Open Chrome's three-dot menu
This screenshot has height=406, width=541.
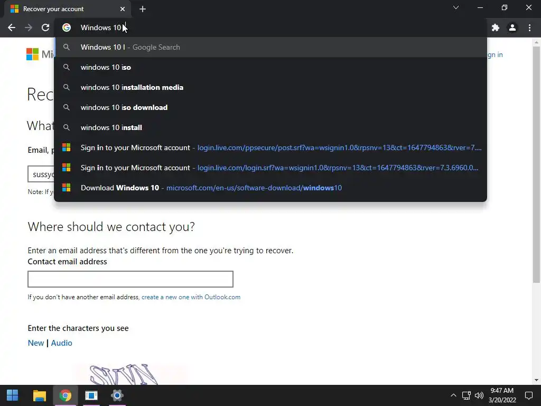[529, 27]
